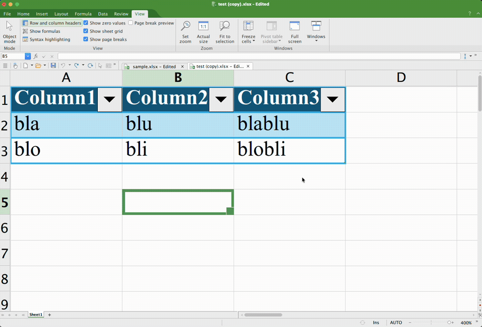Open the Column1 filter dropdown

click(110, 99)
